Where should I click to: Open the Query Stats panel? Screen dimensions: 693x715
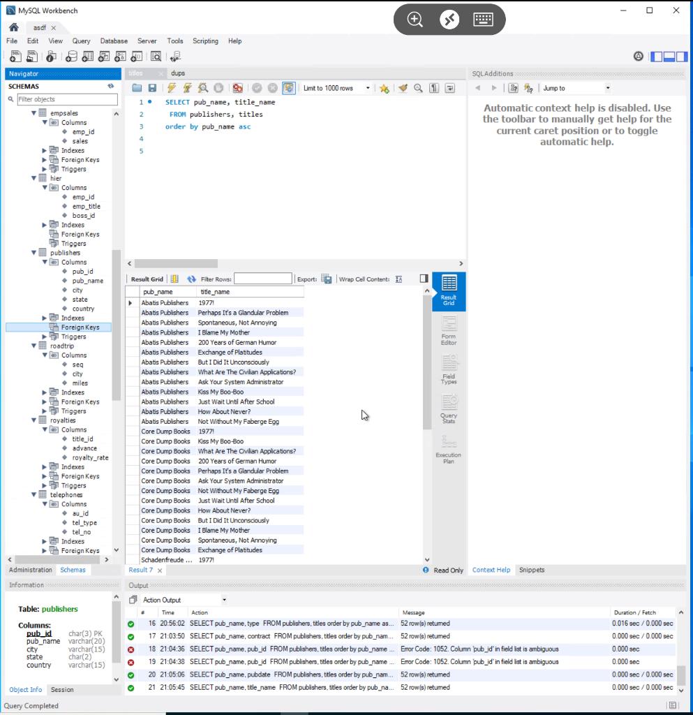[447, 411]
